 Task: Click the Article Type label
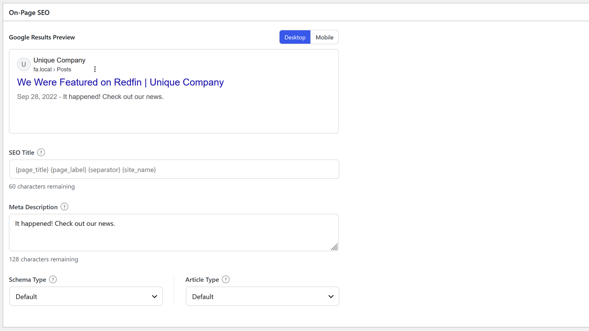click(202, 280)
